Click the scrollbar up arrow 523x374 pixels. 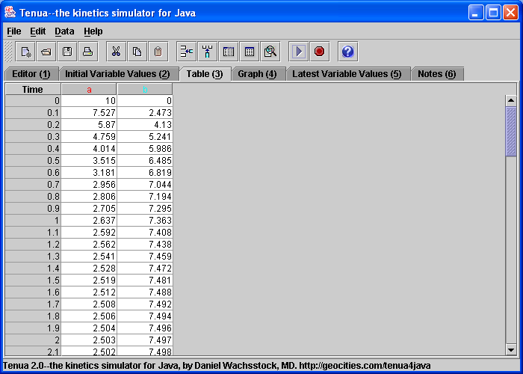click(511, 100)
